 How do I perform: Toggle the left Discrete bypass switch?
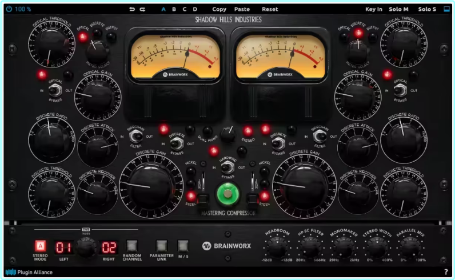[177, 143]
